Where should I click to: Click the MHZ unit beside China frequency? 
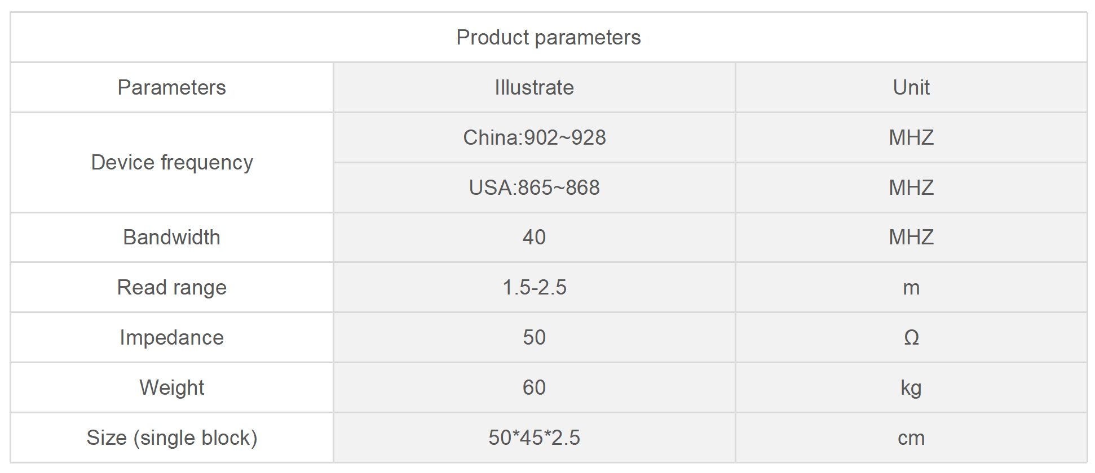911,137
